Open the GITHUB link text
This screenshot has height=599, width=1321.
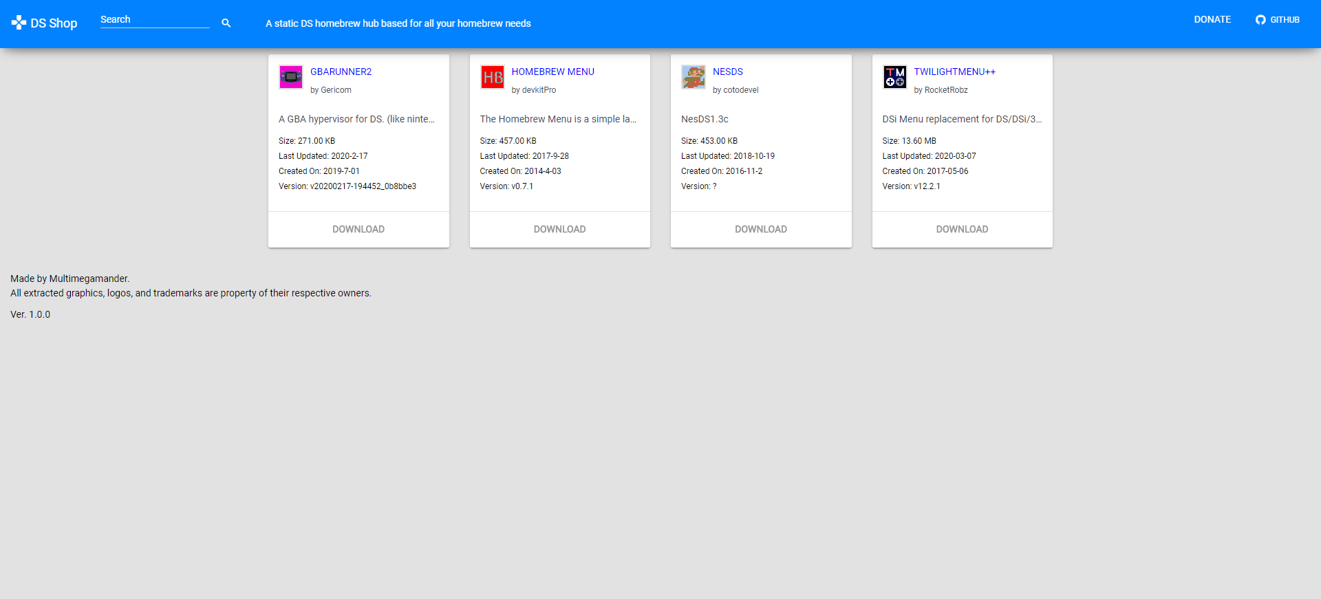[1285, 20]
